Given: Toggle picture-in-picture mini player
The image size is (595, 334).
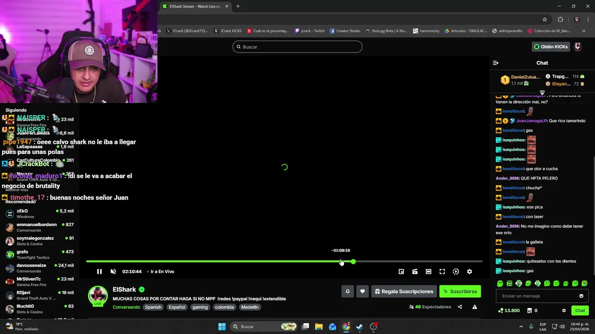Looking at the screenshot, I should coord(401,271).
